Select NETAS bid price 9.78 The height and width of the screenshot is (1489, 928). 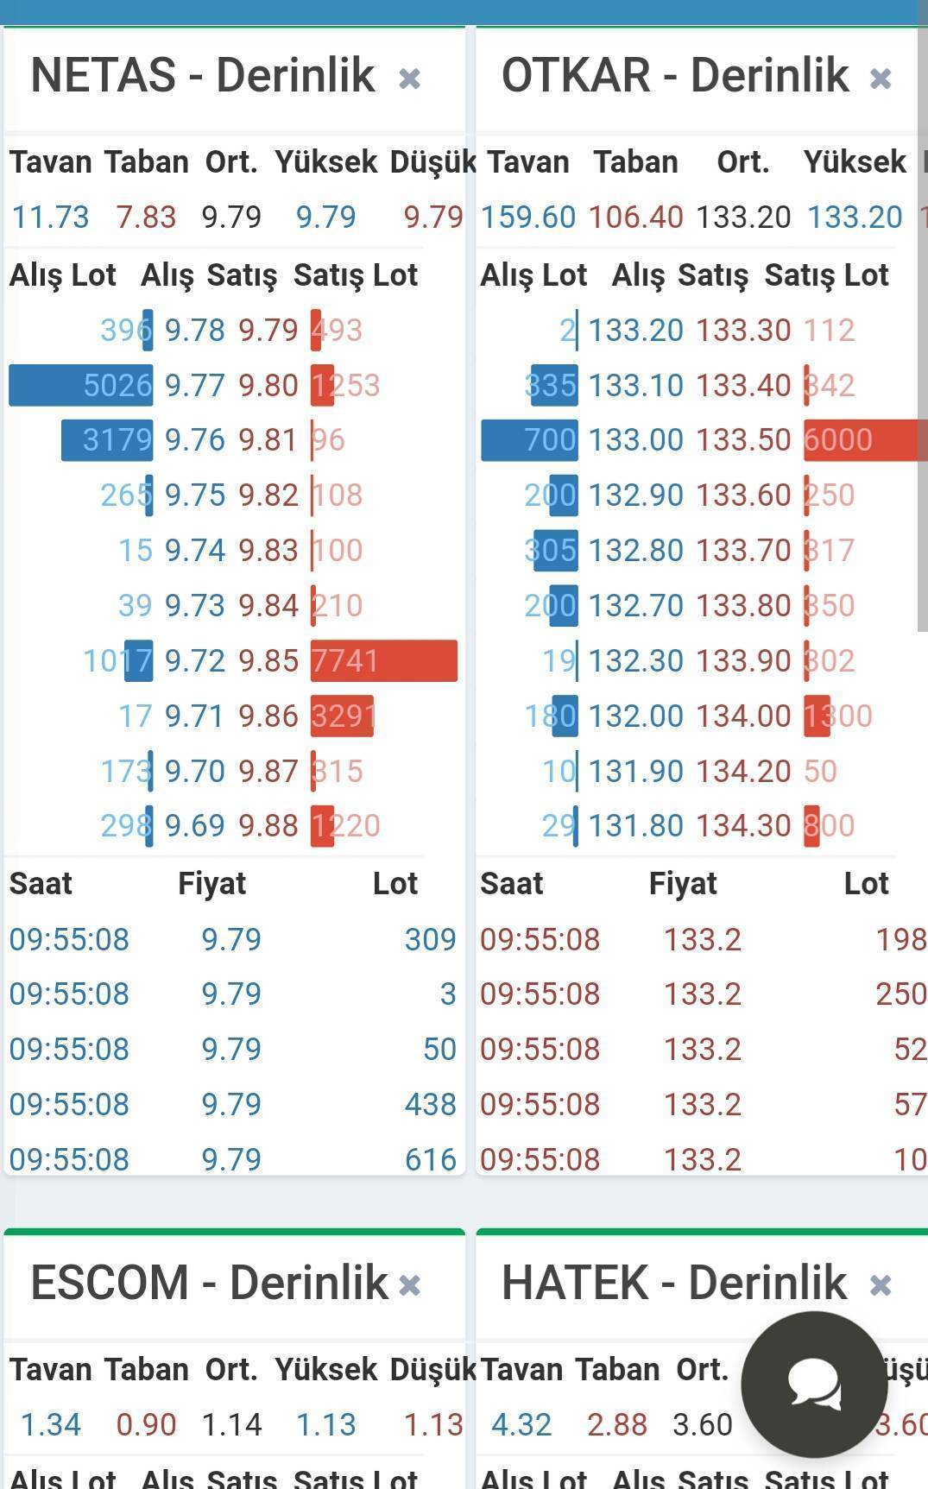[195, 330]
